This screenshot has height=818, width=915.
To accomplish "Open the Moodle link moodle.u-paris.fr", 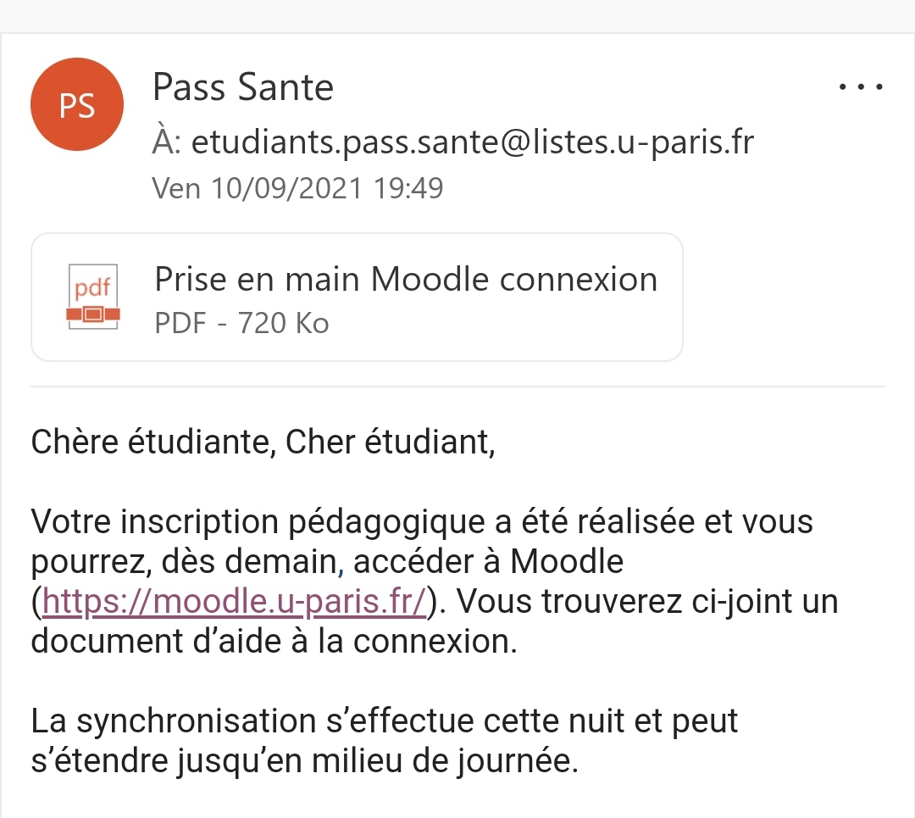I will (235, 601).
